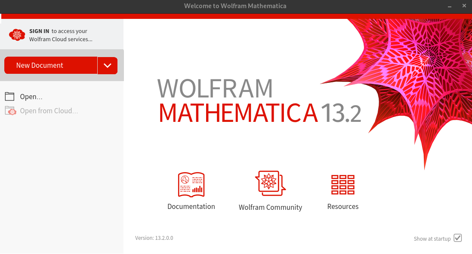This screenshot has width=472, height=254.
Task: Choose the Open from Cloud... text entry
Action: [x=49, y=111]
